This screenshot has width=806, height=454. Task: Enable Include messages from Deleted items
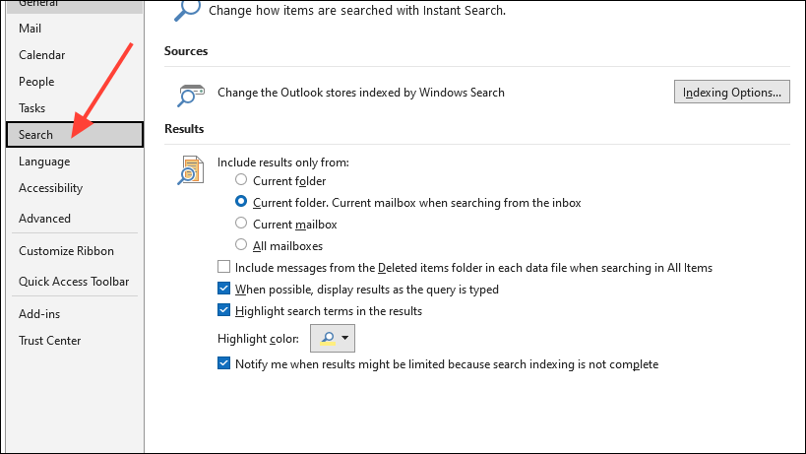[224, 268]
